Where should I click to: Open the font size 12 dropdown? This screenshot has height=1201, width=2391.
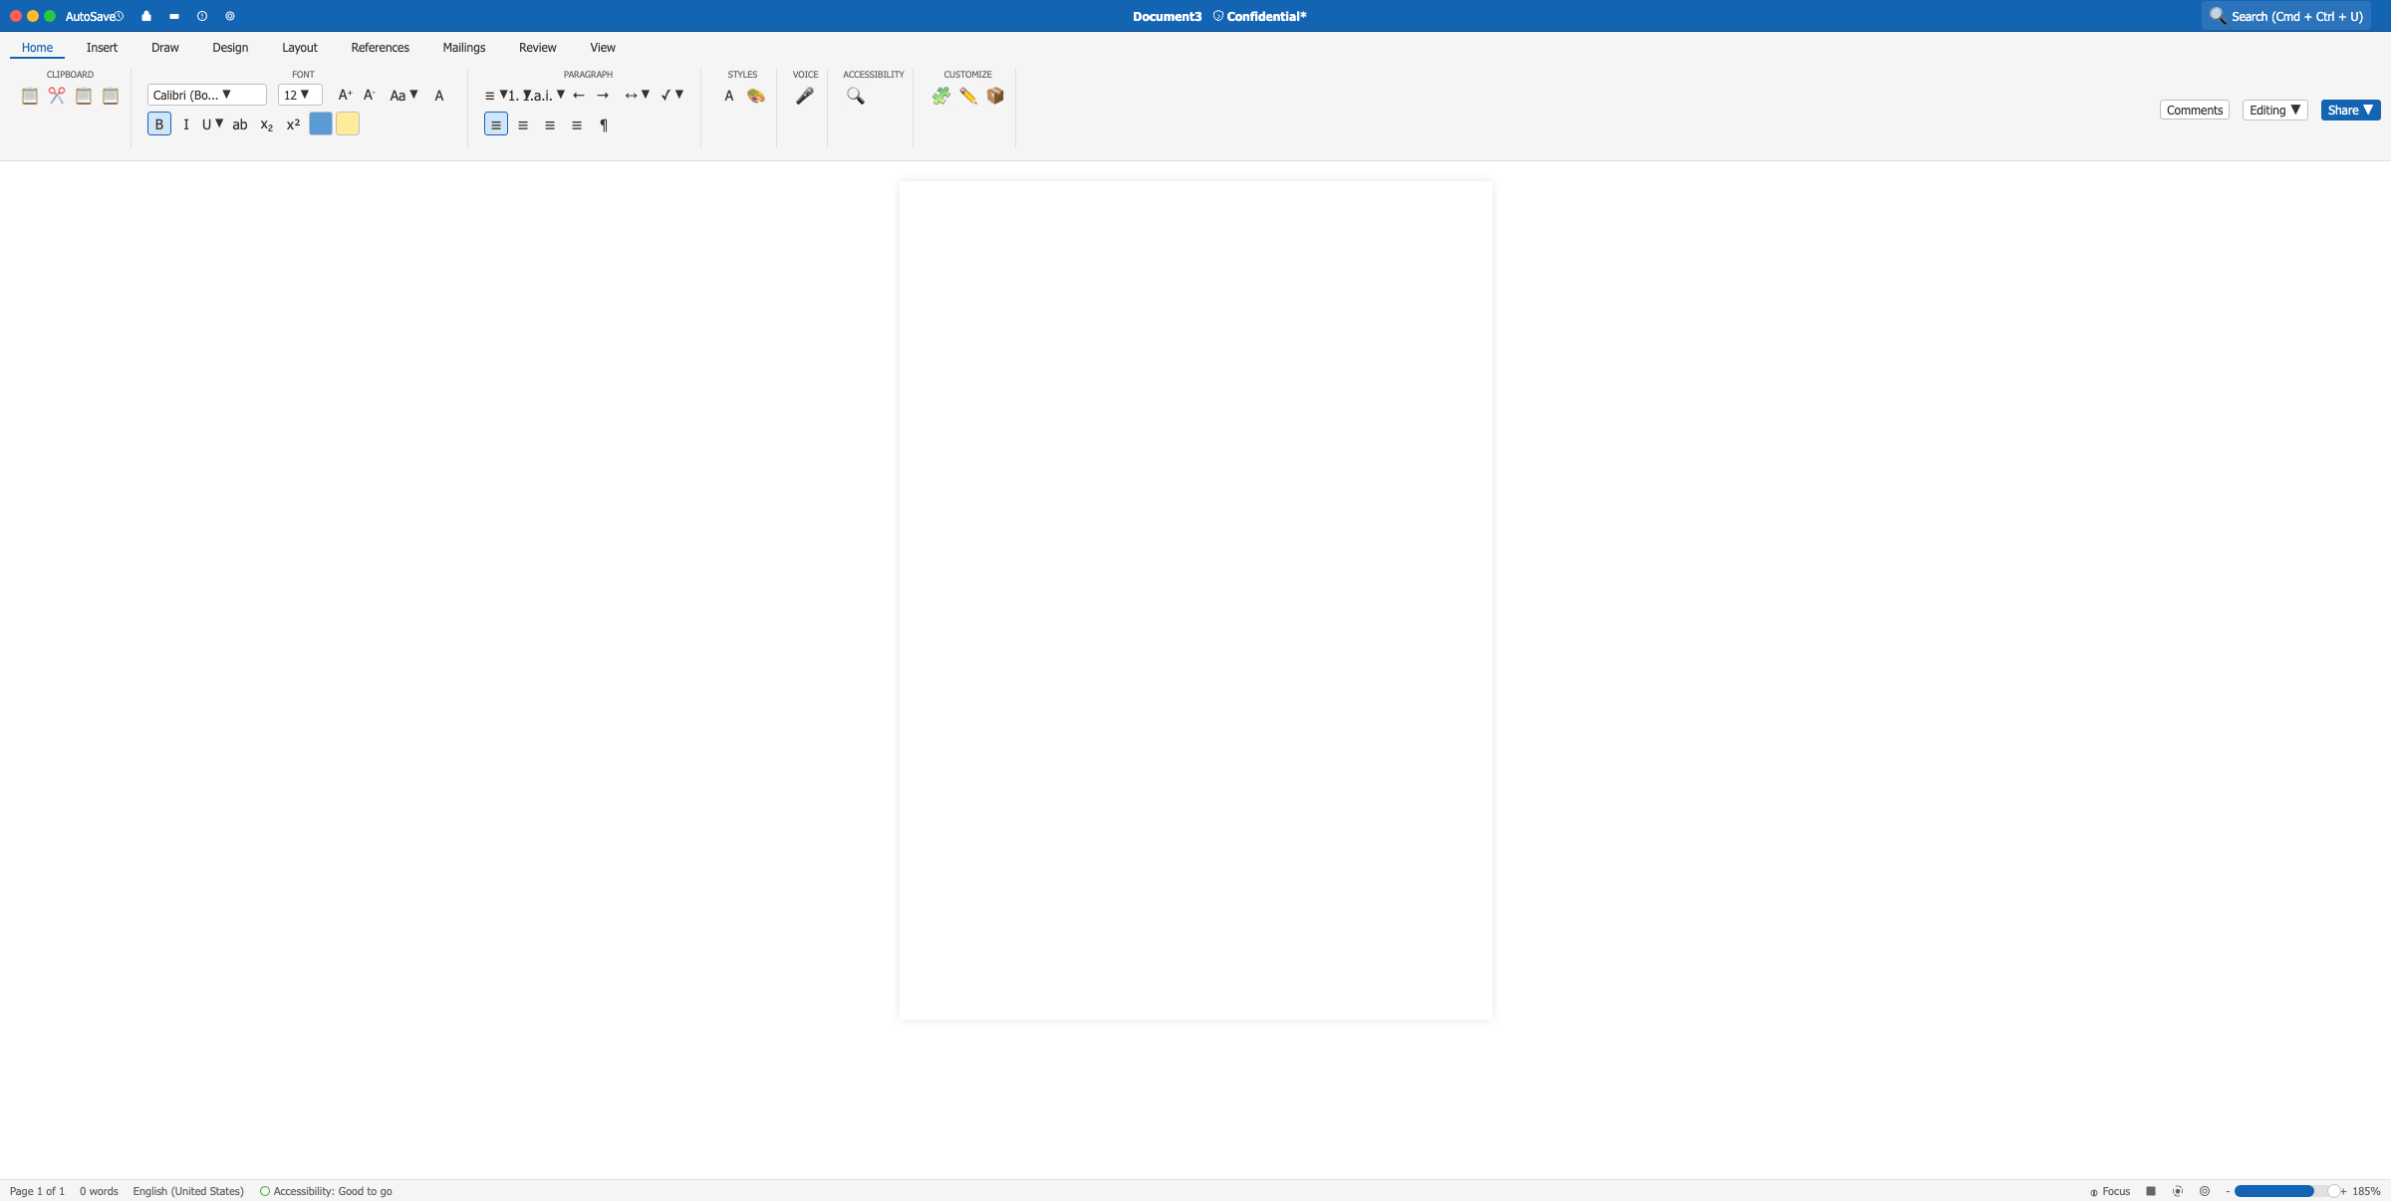tap(299, 95)
